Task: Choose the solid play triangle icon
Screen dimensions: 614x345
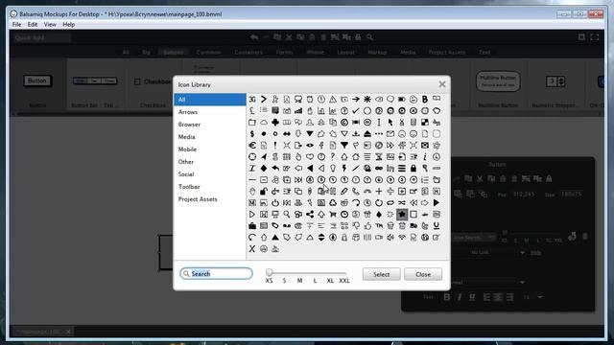Action: point(437,203)
